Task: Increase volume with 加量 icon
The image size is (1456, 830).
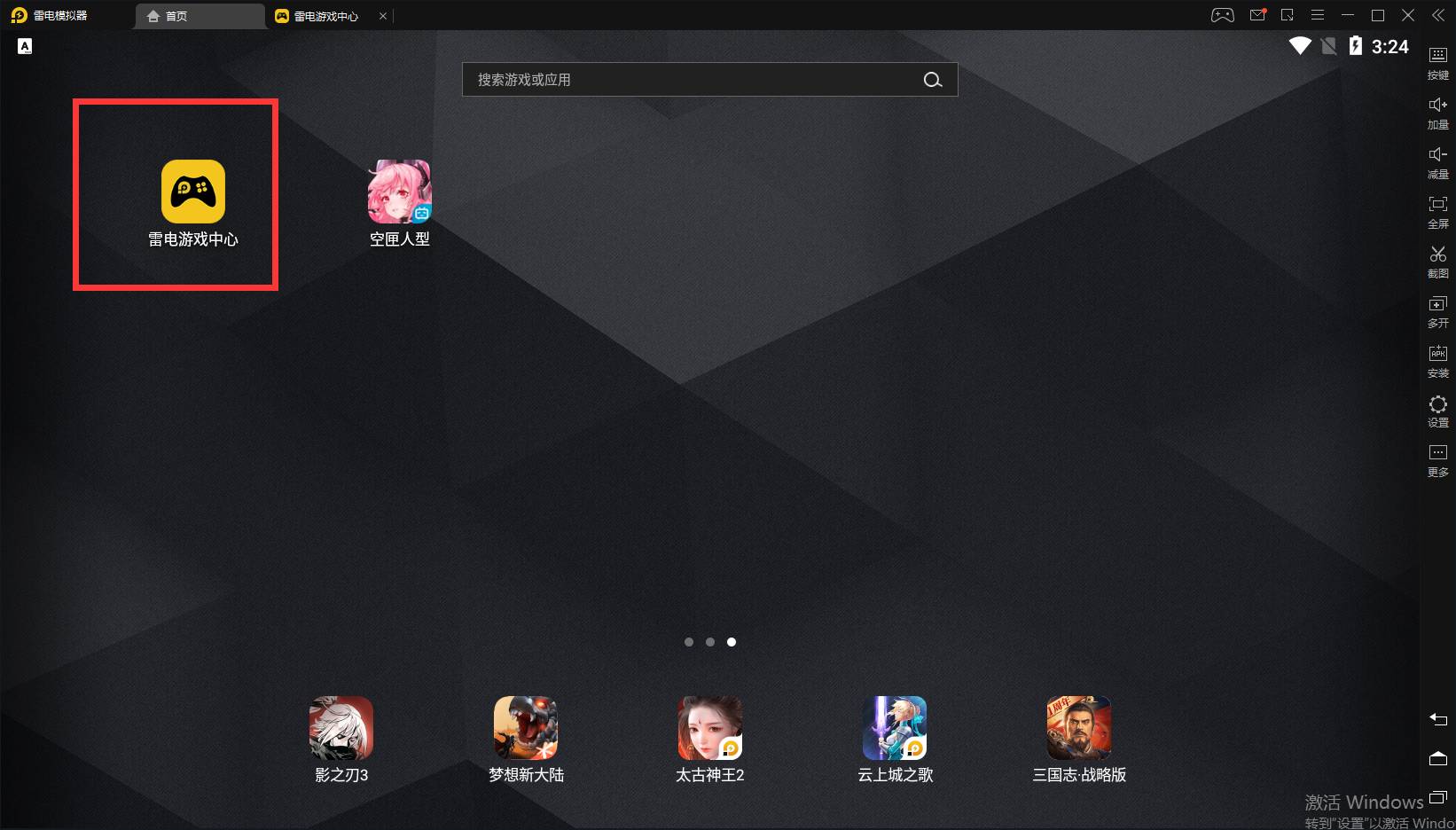Action: click(1438, 113)
